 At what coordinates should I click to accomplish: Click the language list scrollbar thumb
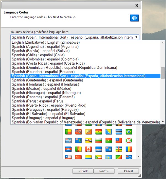(x=163, y=73)
